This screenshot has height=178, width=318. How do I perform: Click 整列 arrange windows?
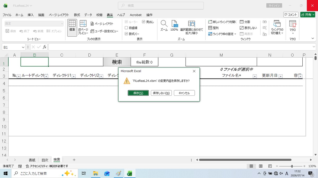[x=213, y=28]
